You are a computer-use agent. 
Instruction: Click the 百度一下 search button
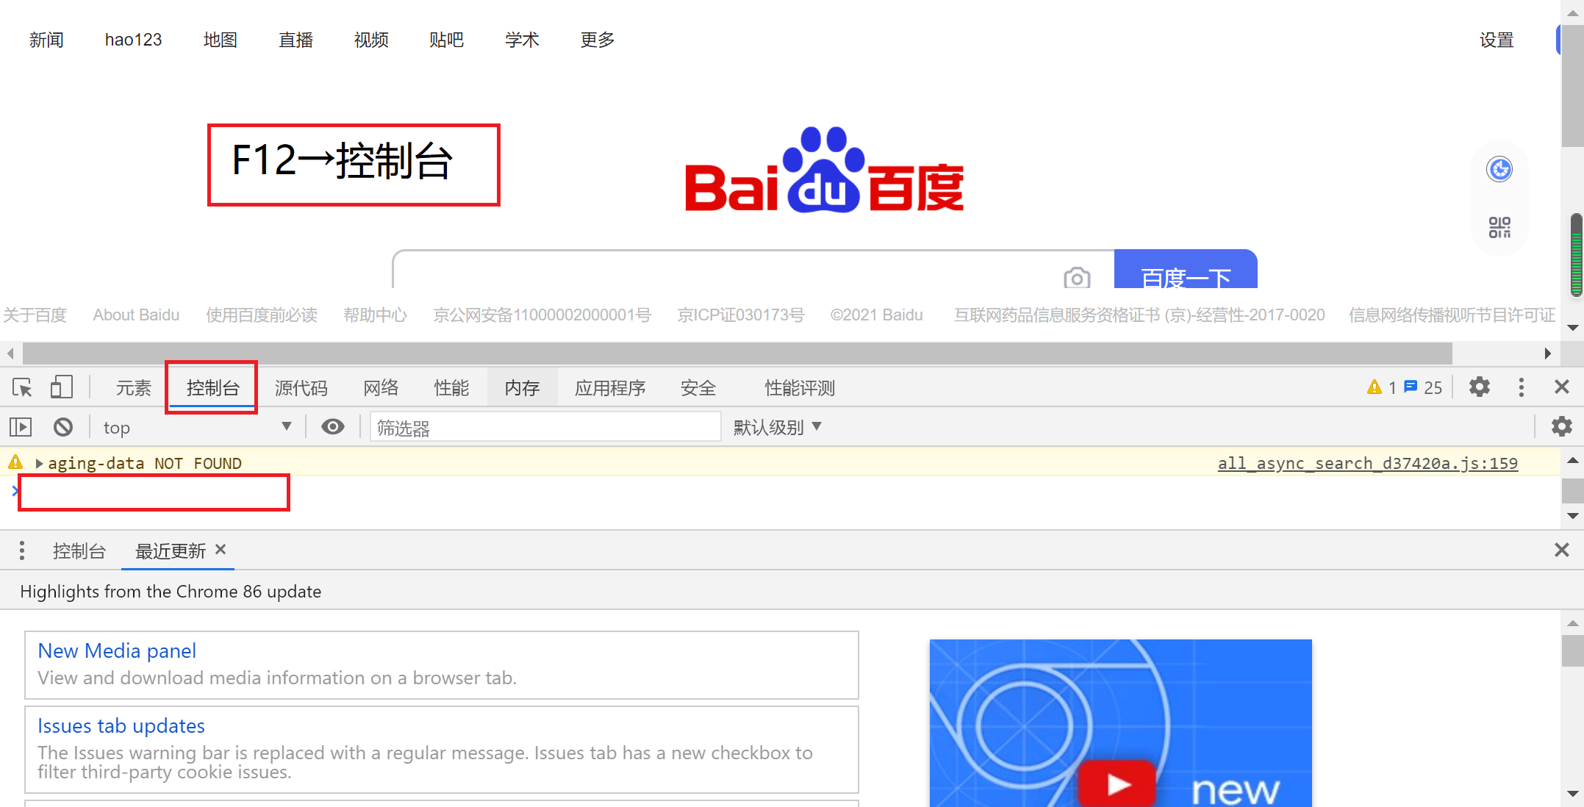[x=1186, y=270]
